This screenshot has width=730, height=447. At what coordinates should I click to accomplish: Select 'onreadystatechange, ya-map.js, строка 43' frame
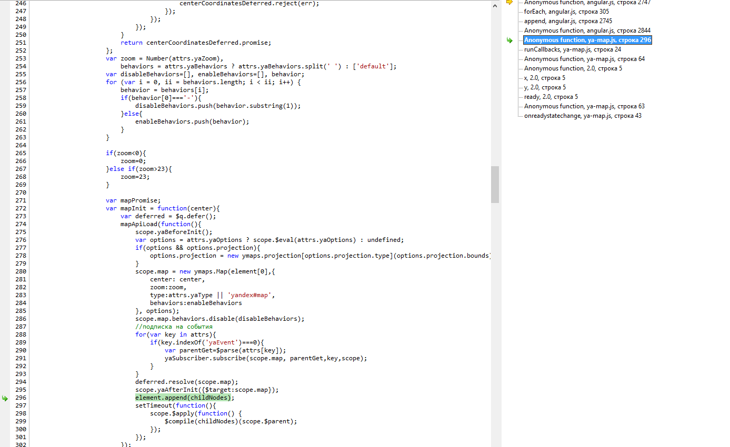[x=583, y=116]
